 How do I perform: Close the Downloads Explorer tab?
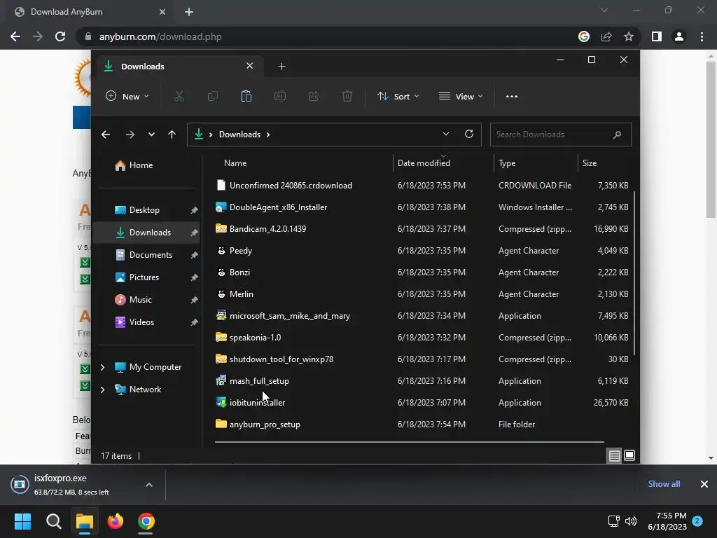(250, 66)
